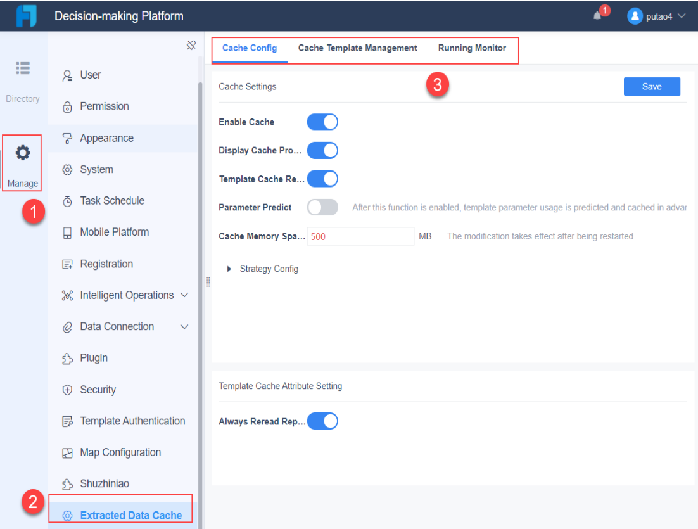The height and width of the screenshot is (529, 698).
Task: Click the notification bell icon
Action: point(596,16)
